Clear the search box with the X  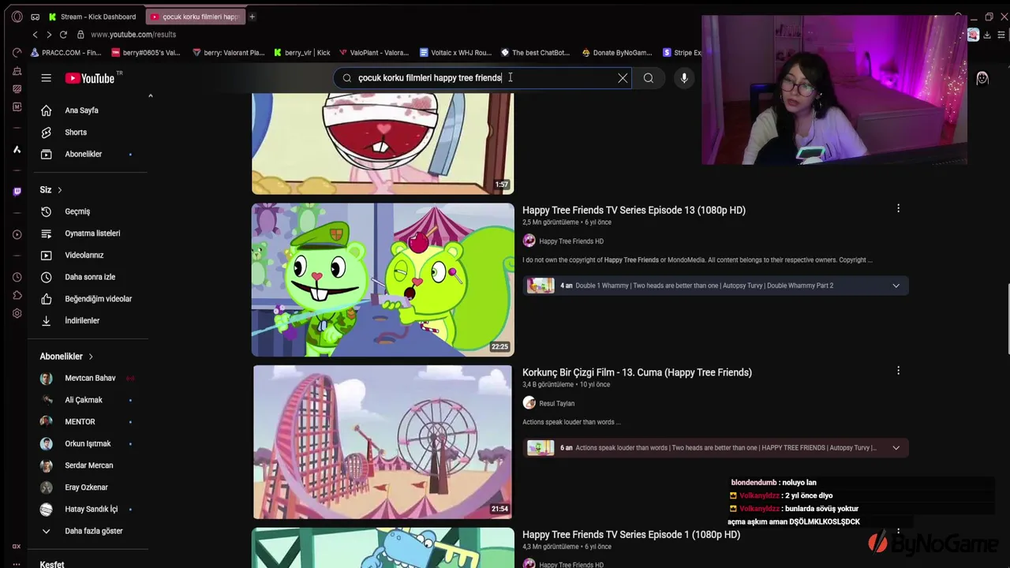(x=623, y=78)
